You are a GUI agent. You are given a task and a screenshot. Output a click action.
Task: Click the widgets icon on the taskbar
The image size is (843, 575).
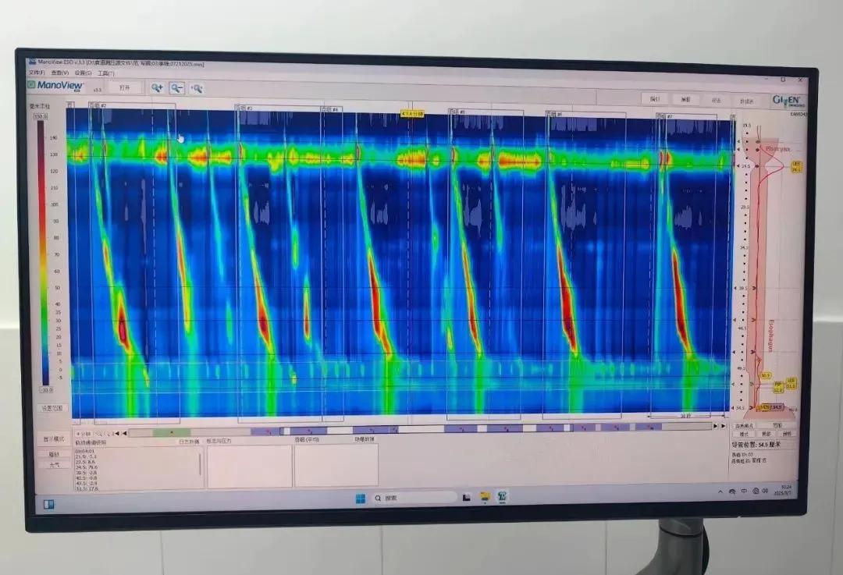click(x=48, y=504)
